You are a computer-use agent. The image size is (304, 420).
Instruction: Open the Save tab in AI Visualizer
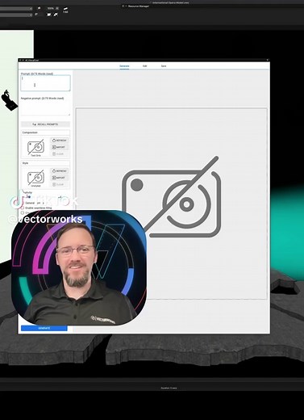164,66
